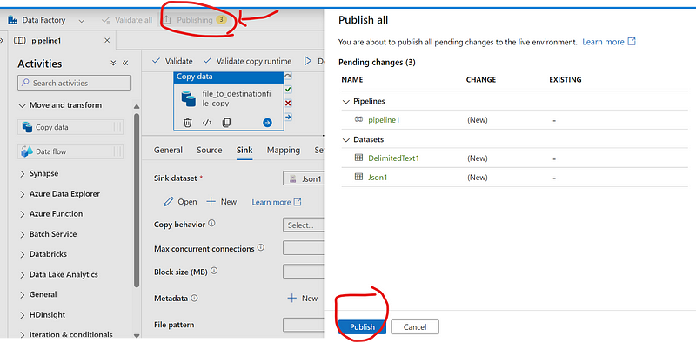The image size is (696, 343).
Task: View source code of Copy data activity
Action: coord(207,123)
